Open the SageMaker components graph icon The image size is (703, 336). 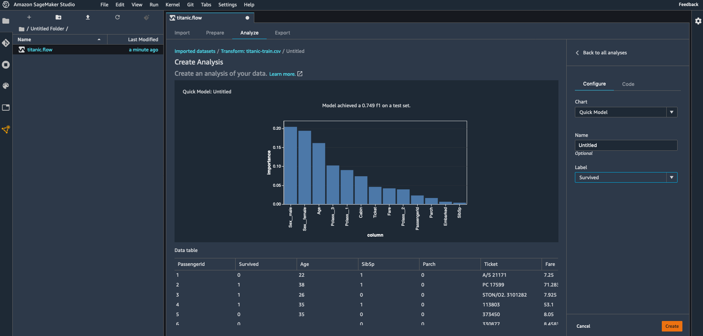[6, 129]
